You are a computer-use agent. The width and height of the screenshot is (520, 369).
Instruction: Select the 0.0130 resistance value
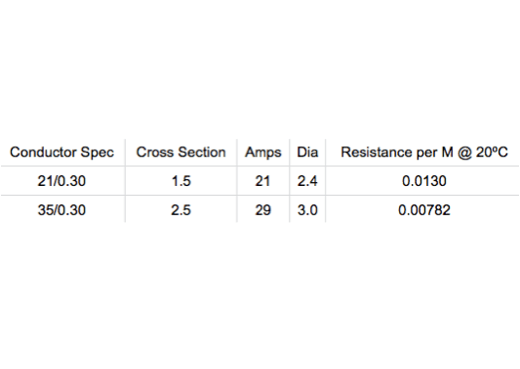424,181
